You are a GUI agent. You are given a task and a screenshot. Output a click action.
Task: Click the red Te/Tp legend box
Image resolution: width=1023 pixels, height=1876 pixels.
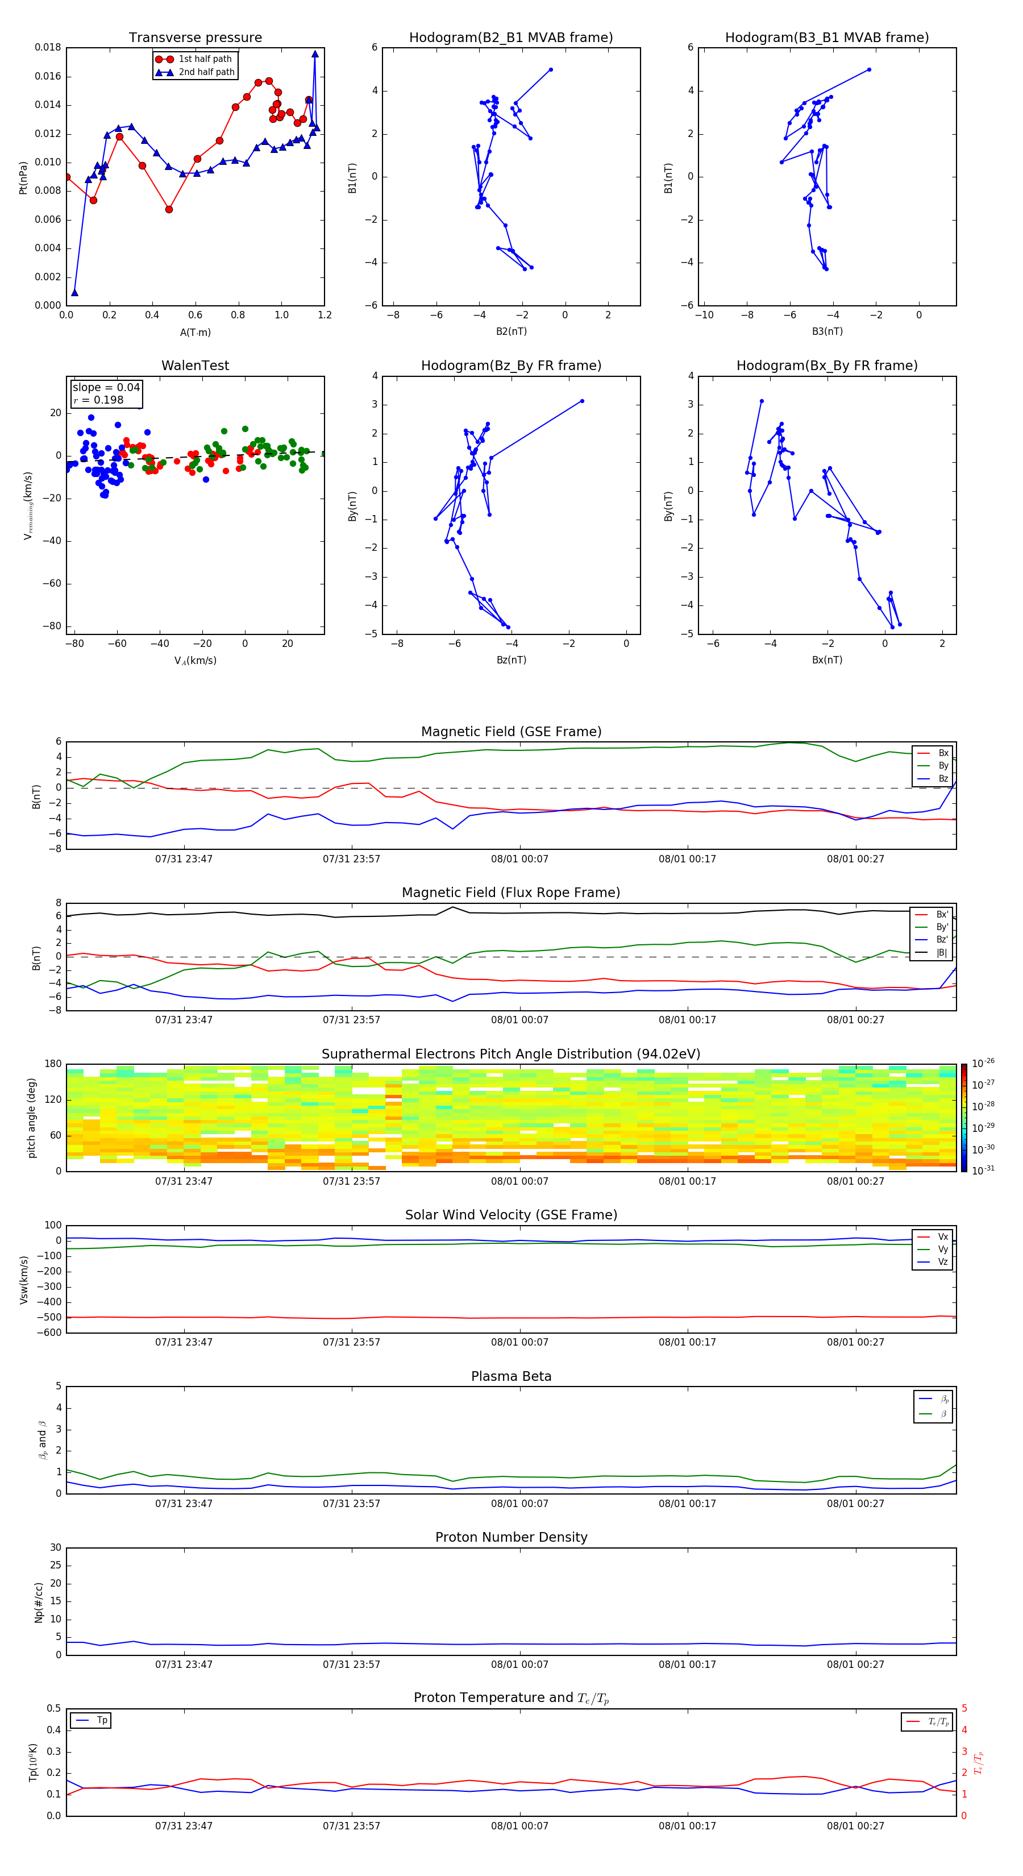(927, 1721)
